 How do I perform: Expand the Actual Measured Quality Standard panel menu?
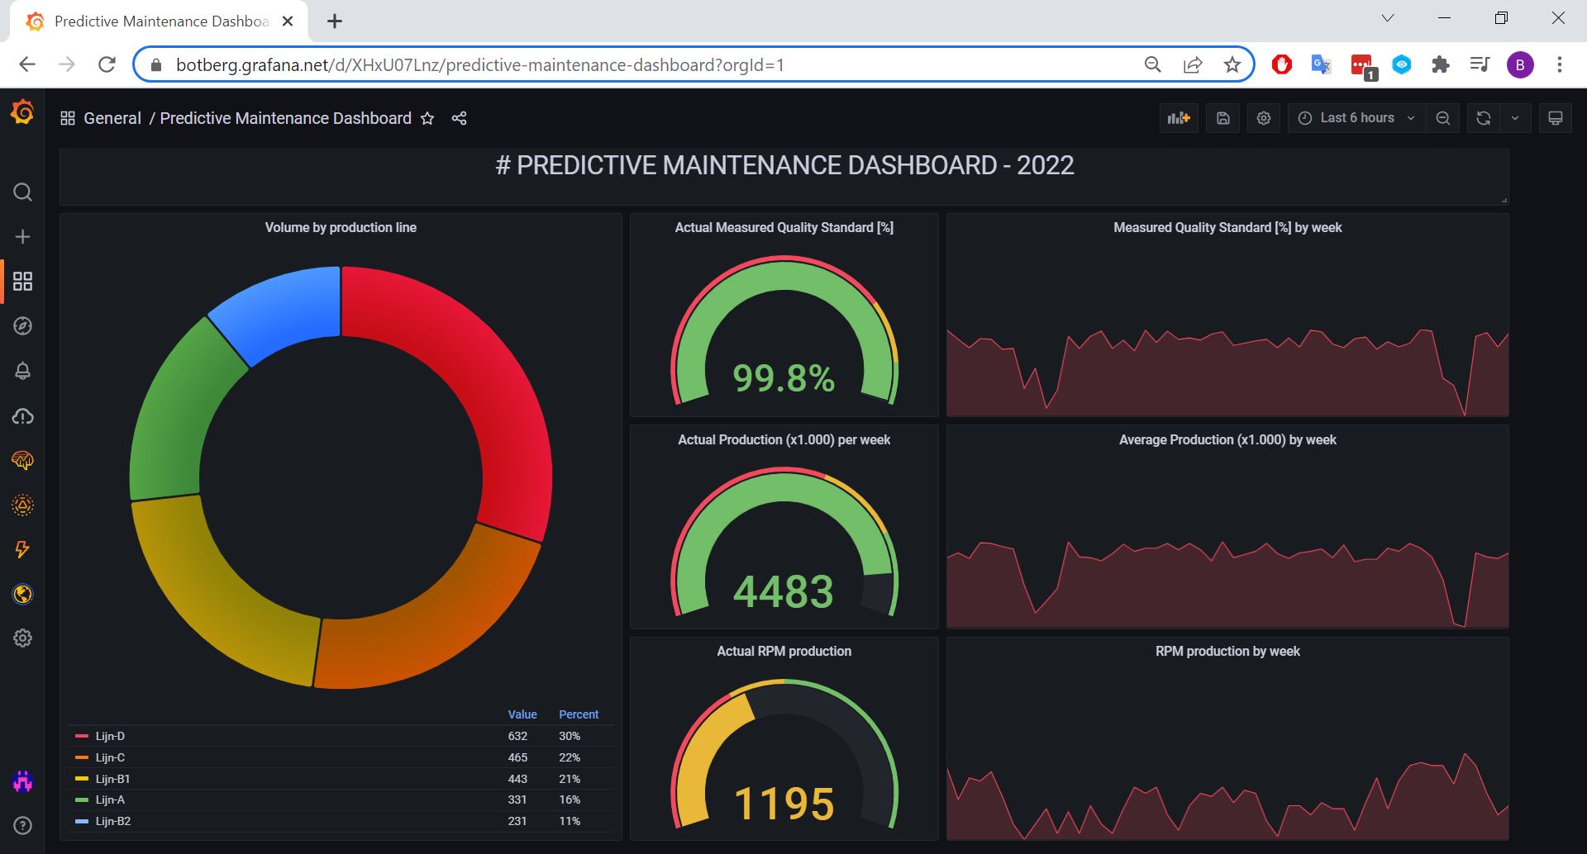point(783,227)
